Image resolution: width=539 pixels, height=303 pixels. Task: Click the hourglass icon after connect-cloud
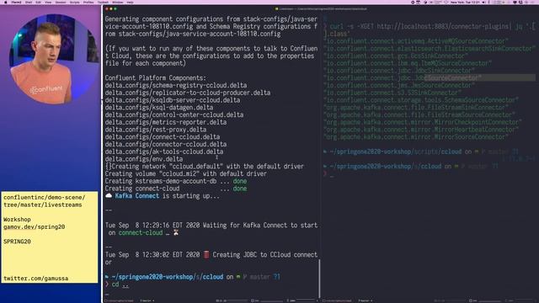coord(176,232)
